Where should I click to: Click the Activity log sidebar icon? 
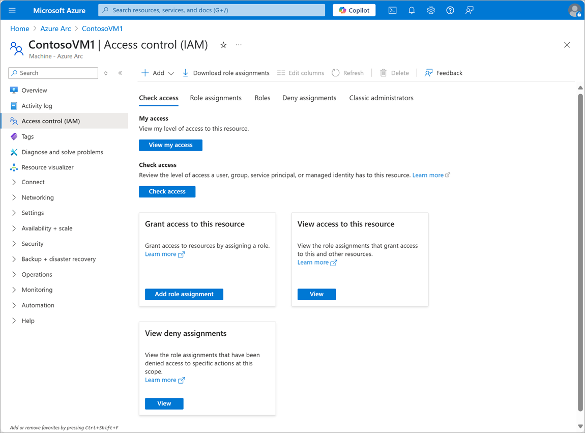[x=14, y=106]
